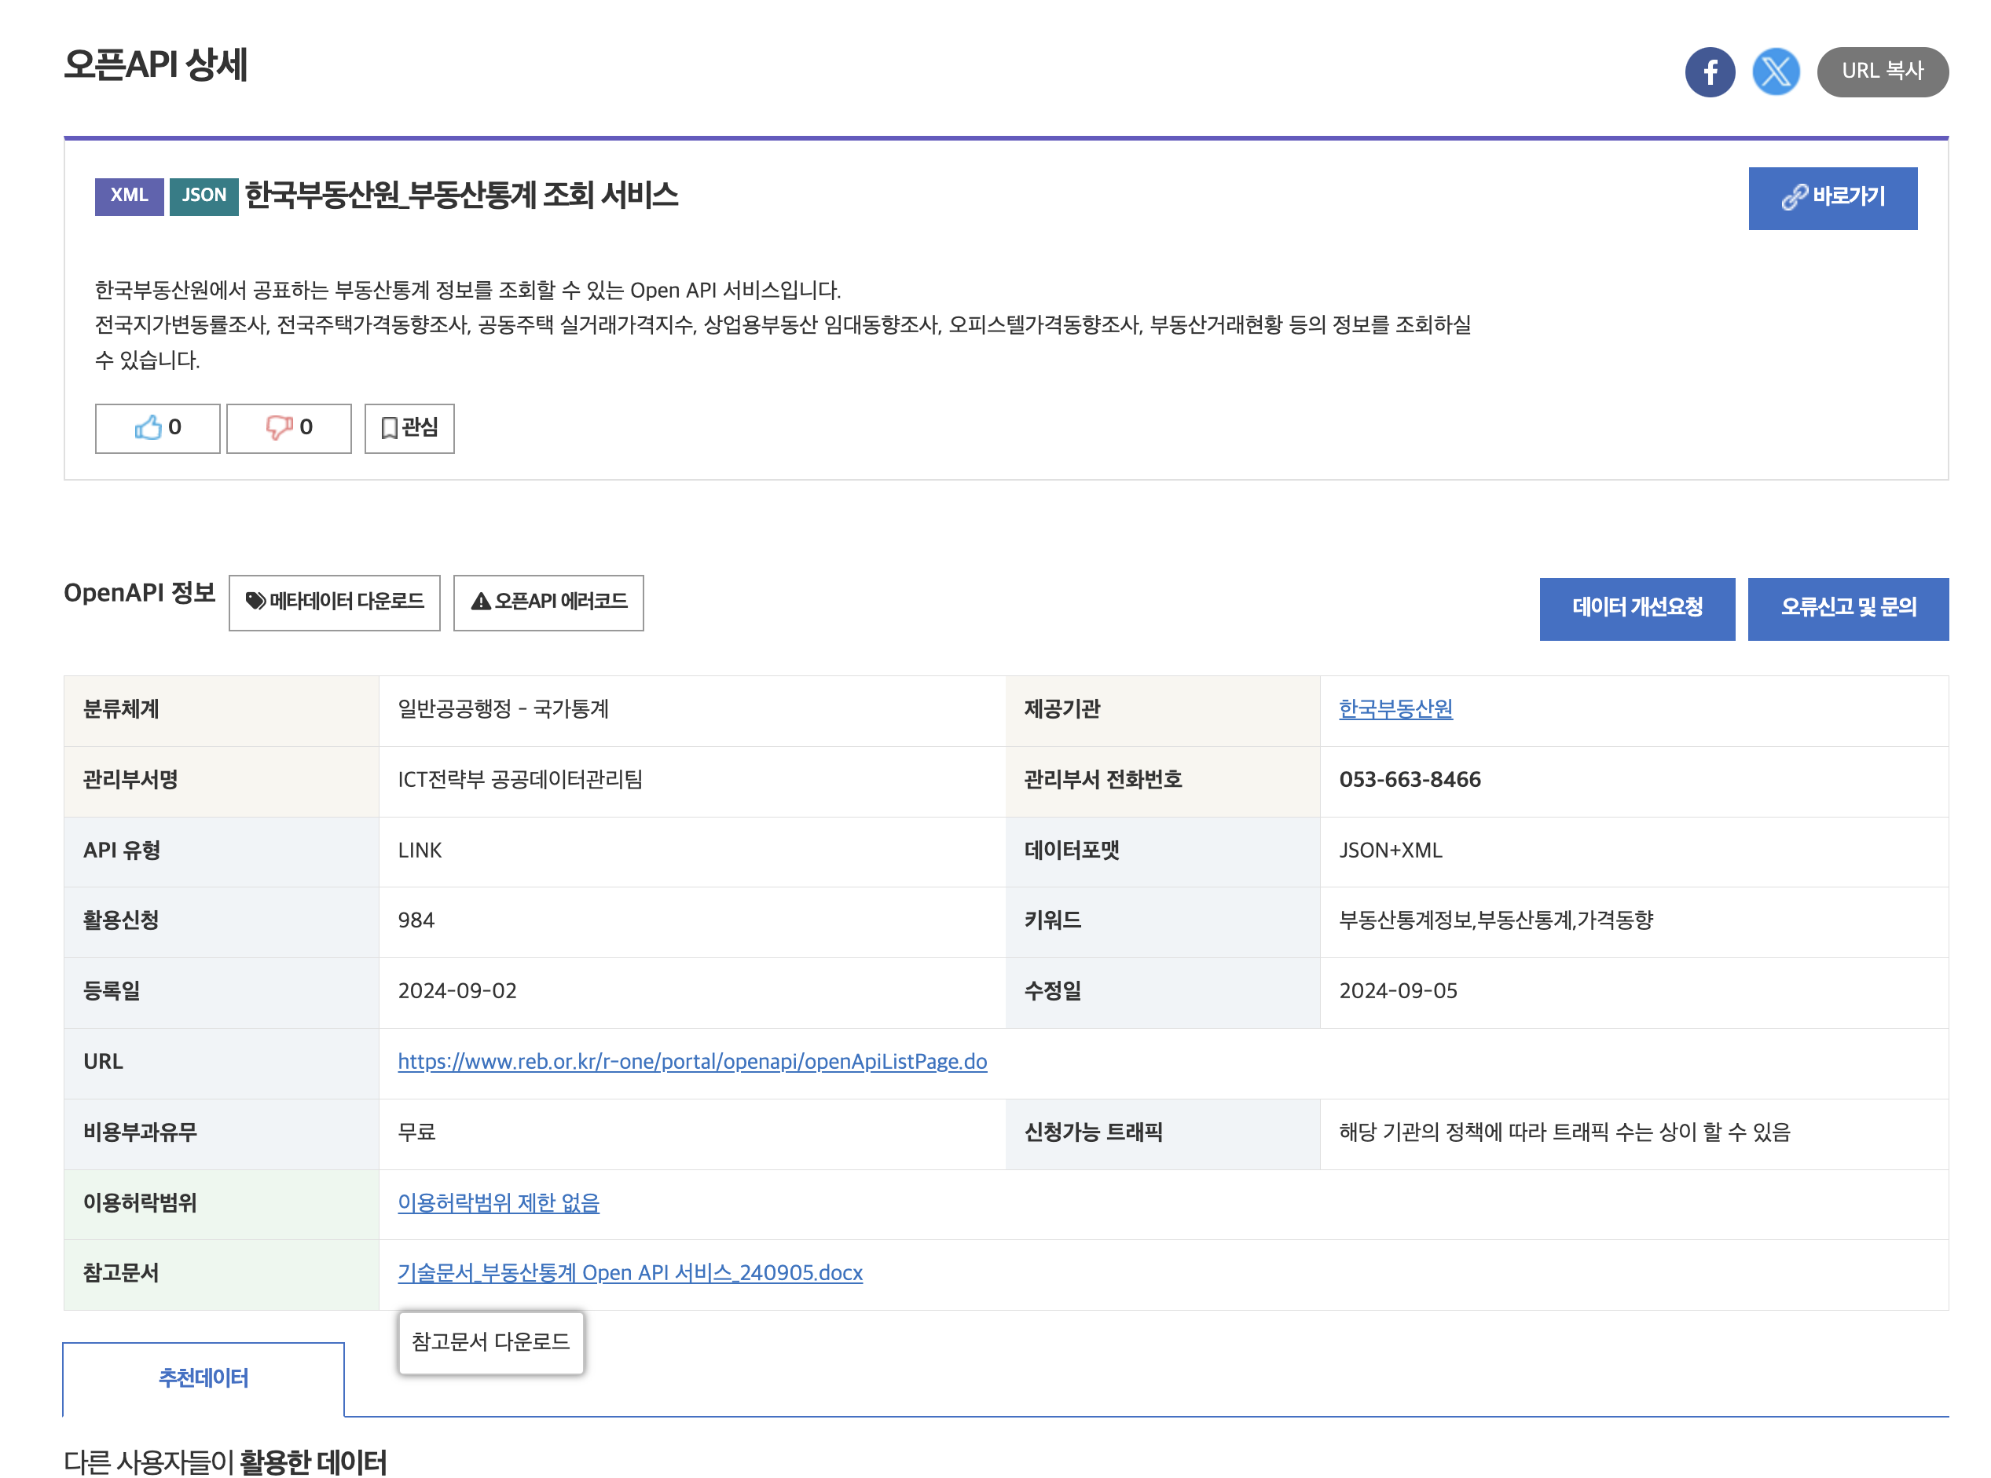Click the 바로가기 link icon button
1991x1478 pixels.
coord(1831,198)
